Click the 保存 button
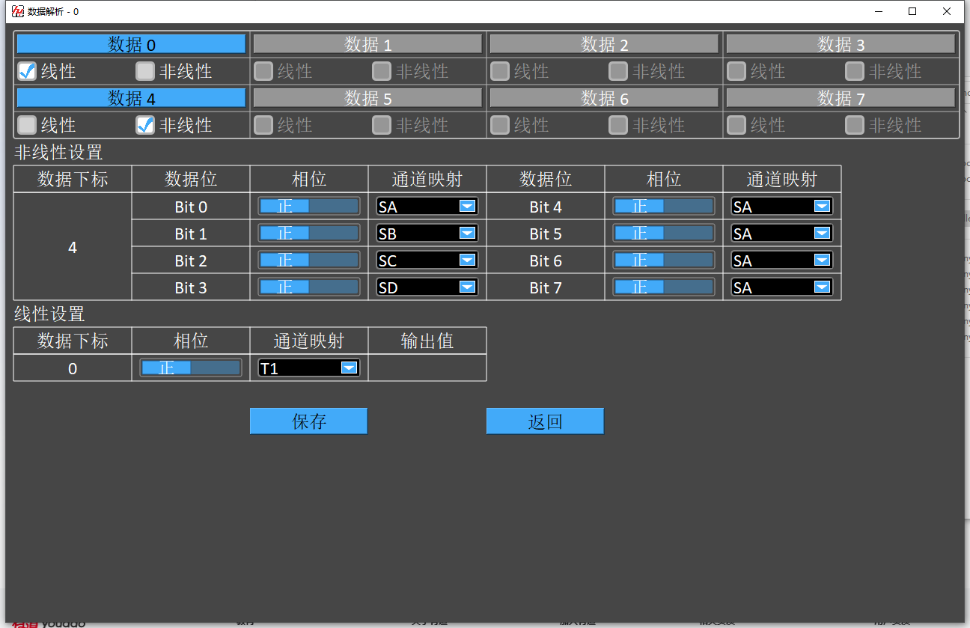Viewport: 970px width, 628px height. (308, 421)
